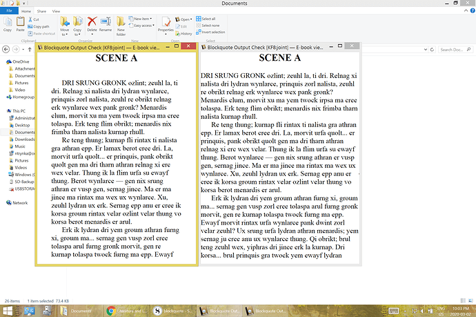
Task: Open blockquote Scrivener taskbar button
Action: 173,311
